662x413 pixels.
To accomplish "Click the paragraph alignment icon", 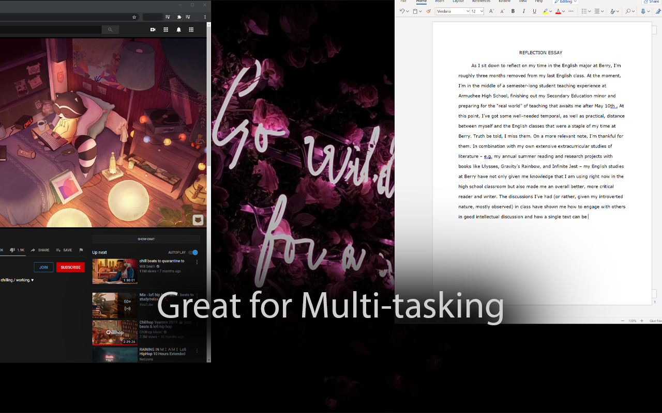I will coord(597,11).
